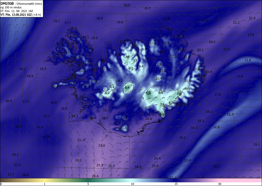Click the color scale label '5'
Image resolution: width=262 pixels, height=186 pixels.
pyautogui.click(x=88, y=184)
